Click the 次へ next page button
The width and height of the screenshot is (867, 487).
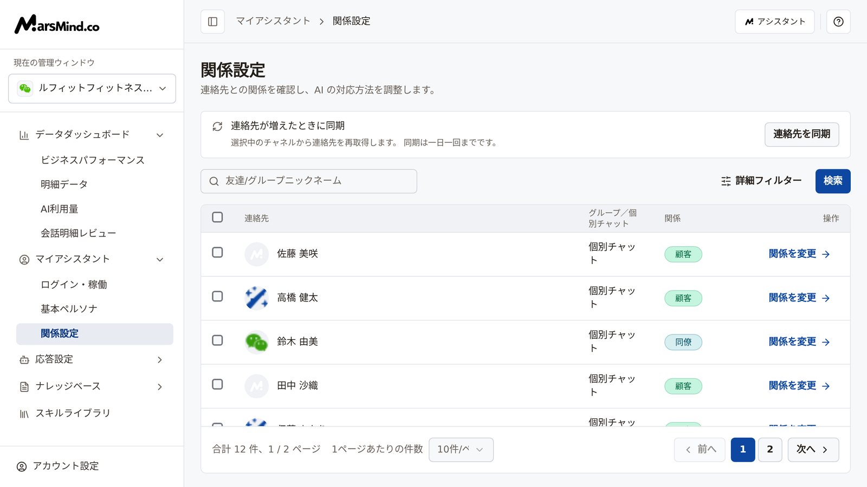[813, 450]
